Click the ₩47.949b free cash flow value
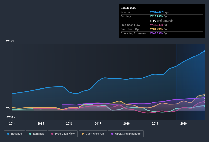 [x=157, y=25]
